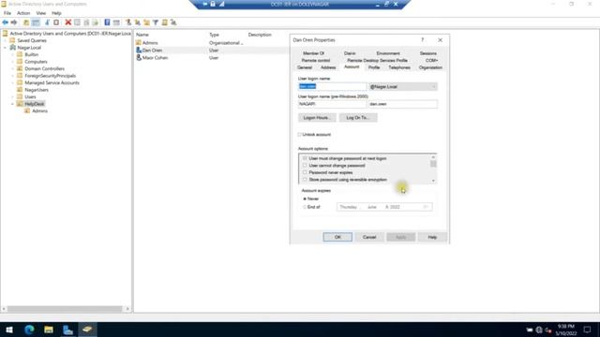Select the Never account expires radio button

pyautogui.click(x=305, y=198)
